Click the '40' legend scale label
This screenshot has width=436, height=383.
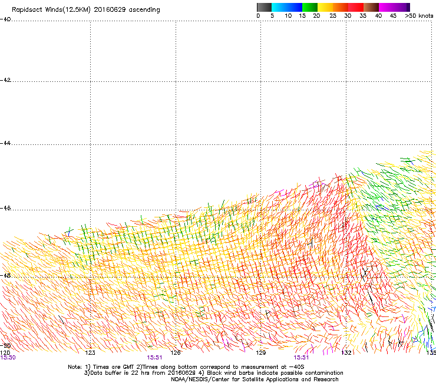click(378, 15)
